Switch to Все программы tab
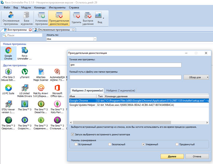Viewport: 213px width, 164px height. pos(16,30)
